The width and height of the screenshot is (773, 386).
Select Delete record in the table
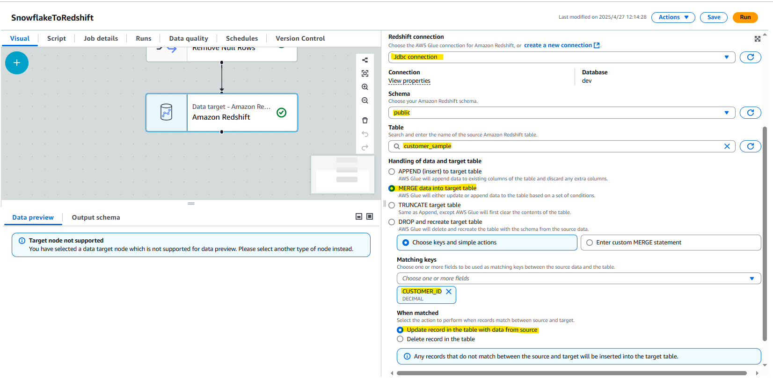[400, 339]
